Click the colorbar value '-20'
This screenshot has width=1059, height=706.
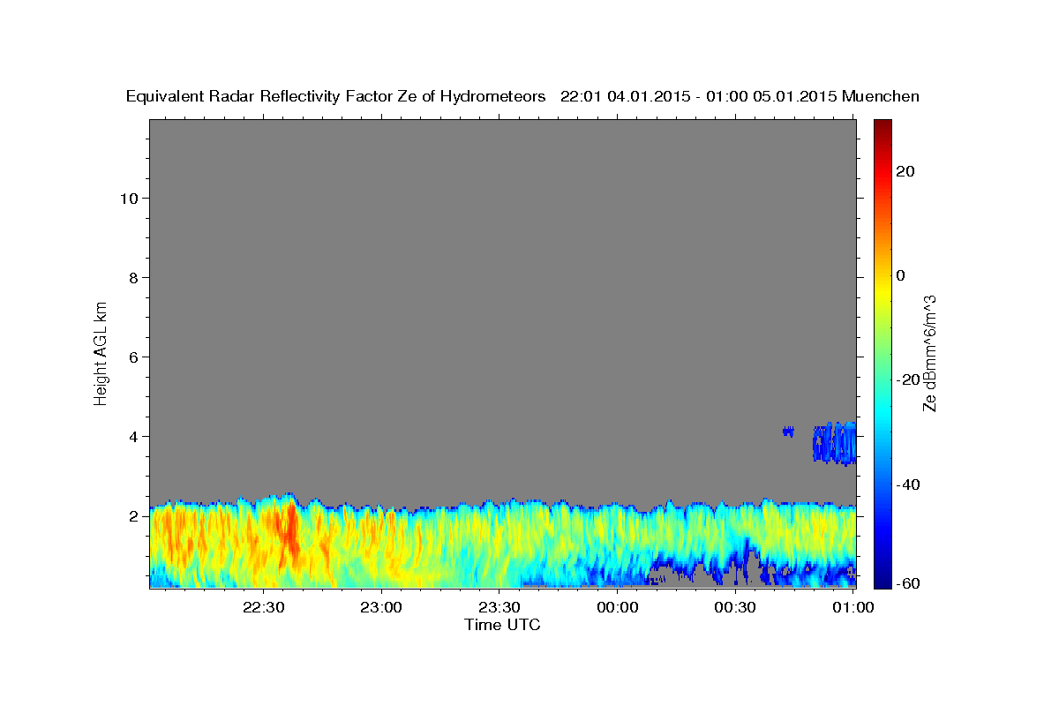click(x=908, y=379)
